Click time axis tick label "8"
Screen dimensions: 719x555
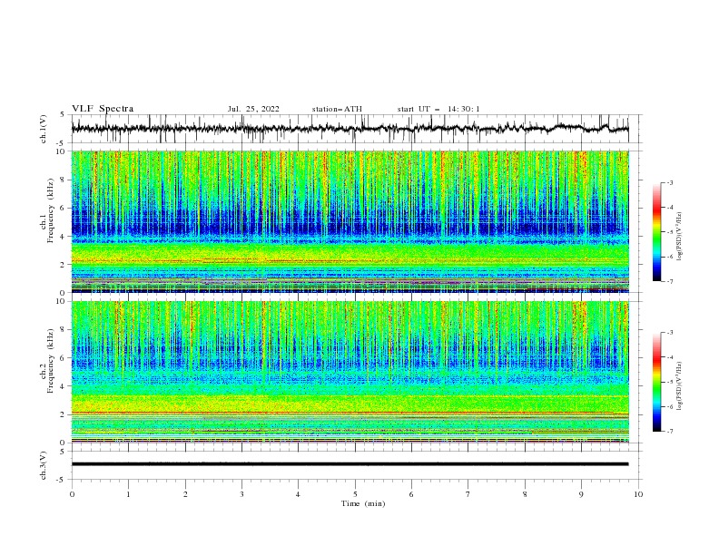tap(525, 494)
